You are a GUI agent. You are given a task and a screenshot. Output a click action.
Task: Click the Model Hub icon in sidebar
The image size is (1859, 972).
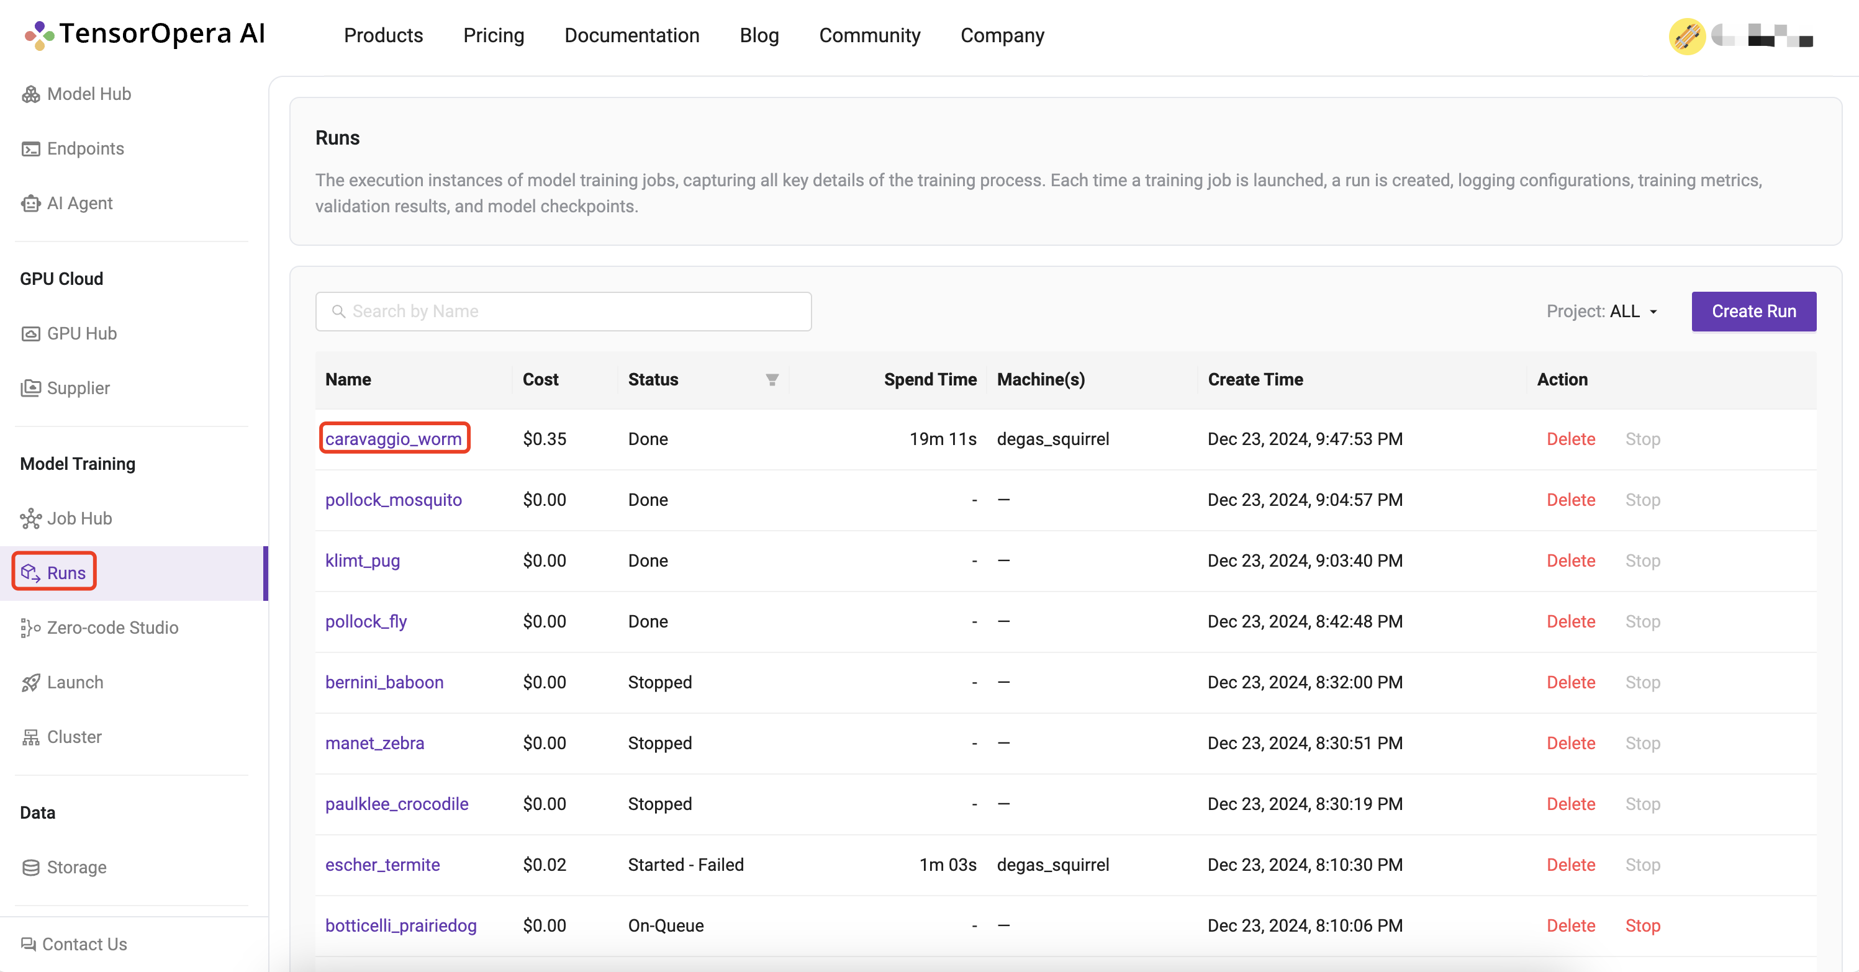pyautogui.click(x=32, y=94)
